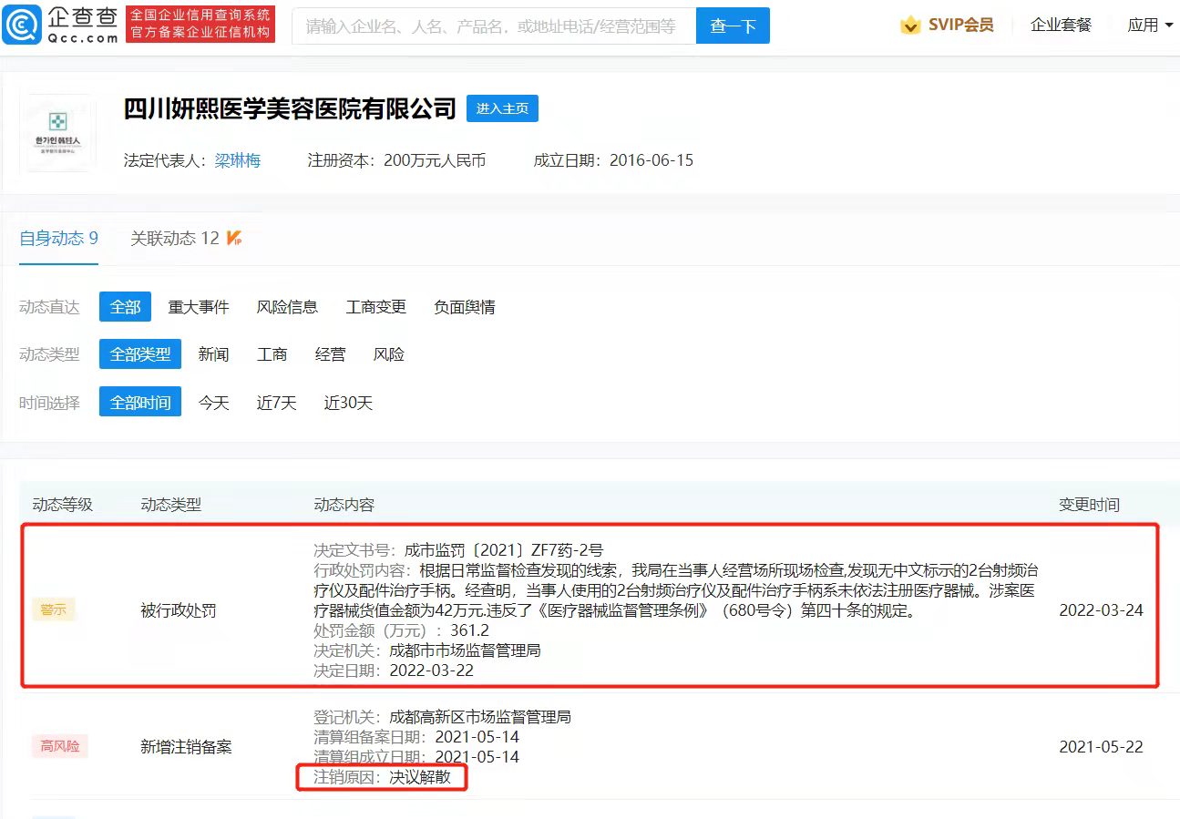1180x819 pixels.
Task: Select 新闻 type filter
Action: pyautogui.click(x=213, y=354)
